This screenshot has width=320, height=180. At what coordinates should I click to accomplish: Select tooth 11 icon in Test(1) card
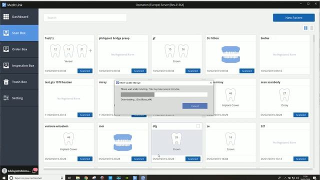click(68, 51)
